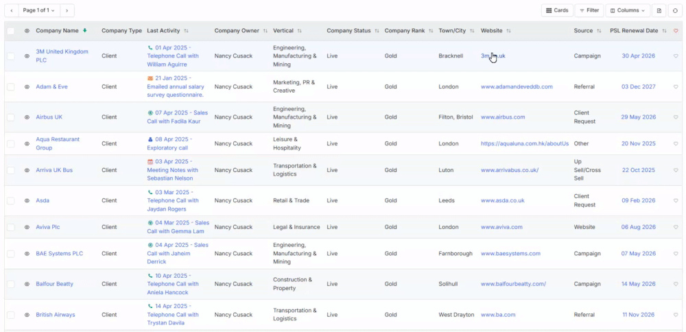Open Exploratory call activity for Aqua

click(x=169, y=143)
